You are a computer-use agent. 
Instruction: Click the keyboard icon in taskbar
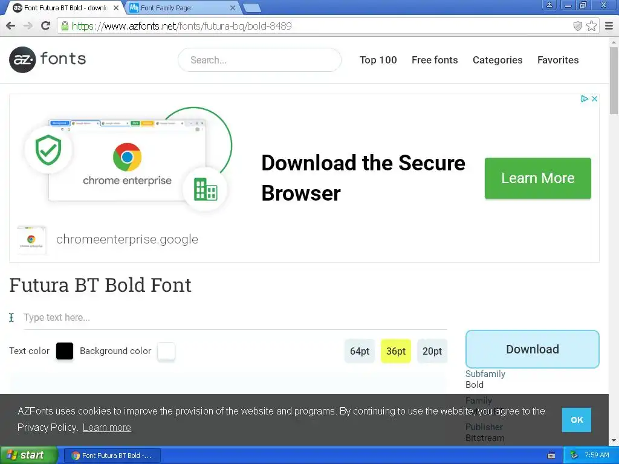point(551,456)
